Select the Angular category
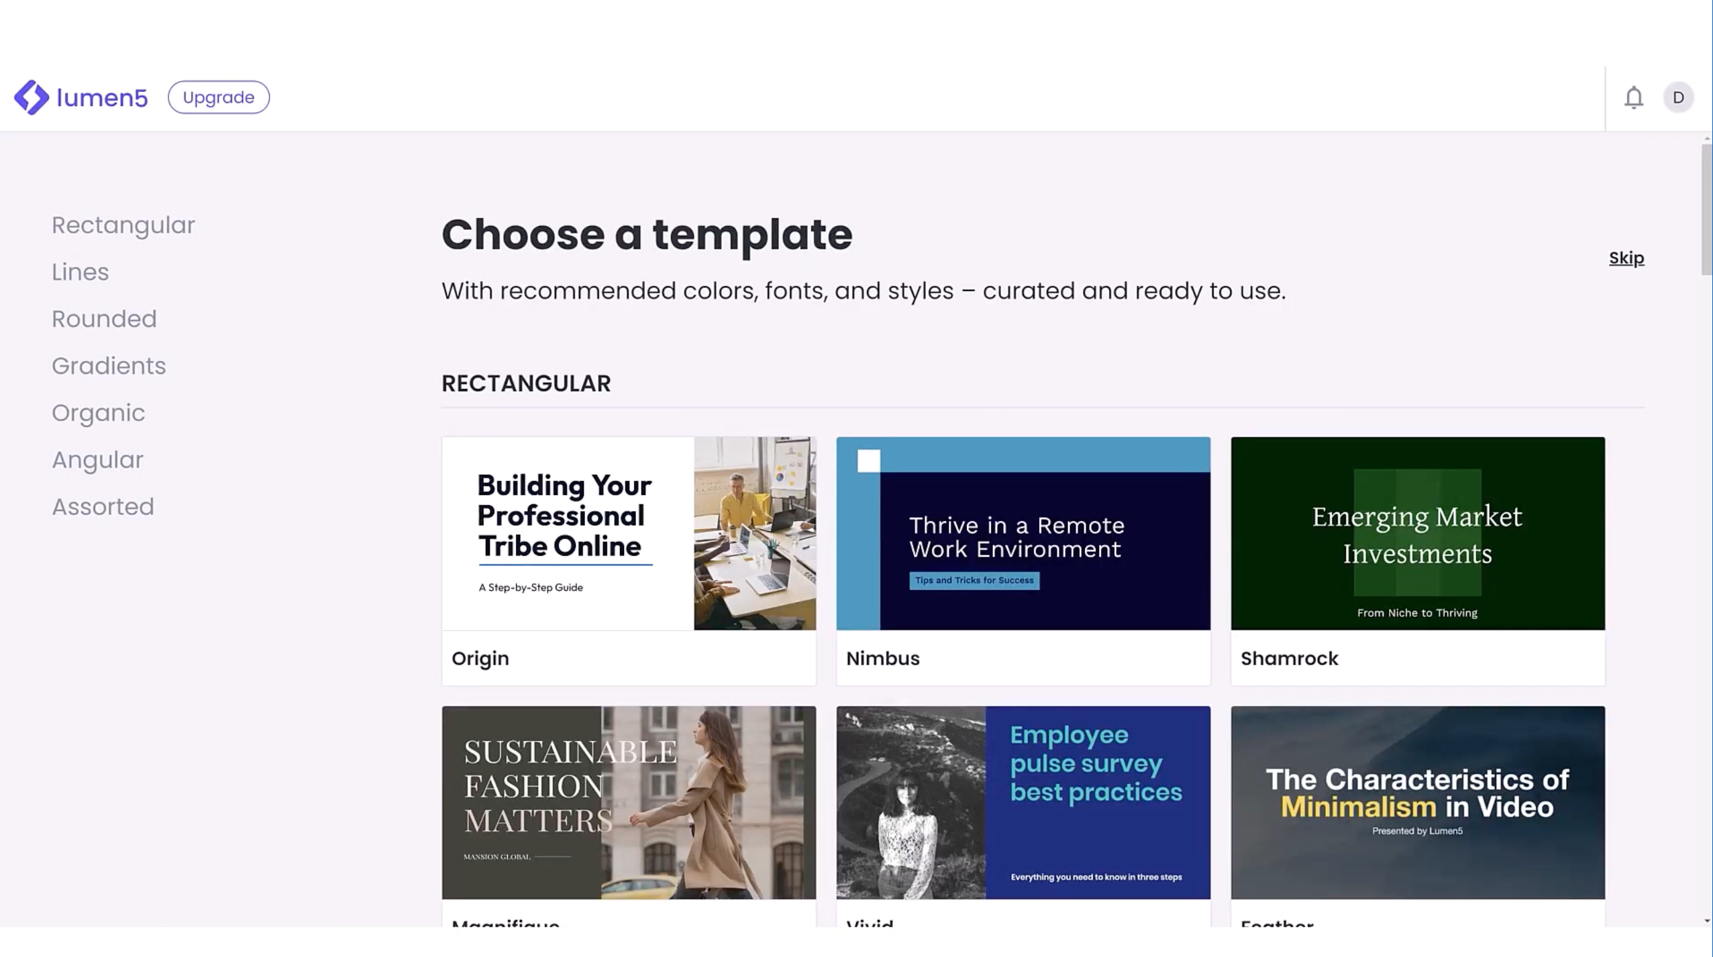The width and height of the screenshot is (1713, 957). [98, 460]
